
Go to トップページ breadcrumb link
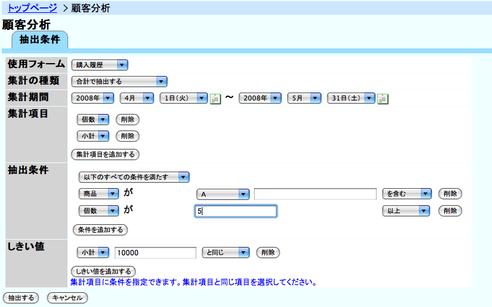coord(32,8)
